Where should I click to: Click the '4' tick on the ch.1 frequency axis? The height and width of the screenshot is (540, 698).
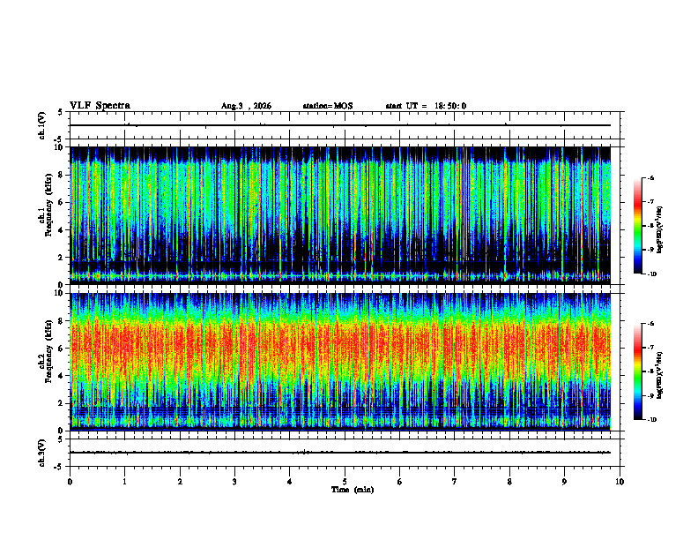coord(62,230)
